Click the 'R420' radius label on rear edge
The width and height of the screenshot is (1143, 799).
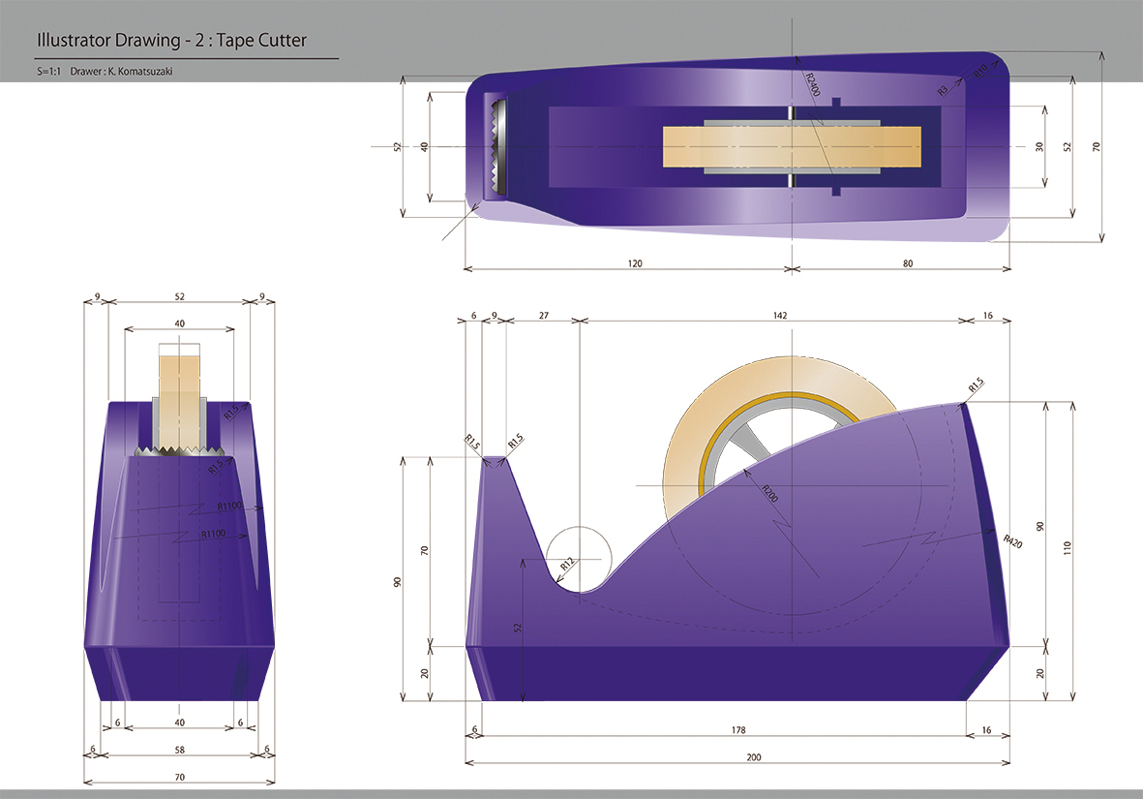[1012, 541]
